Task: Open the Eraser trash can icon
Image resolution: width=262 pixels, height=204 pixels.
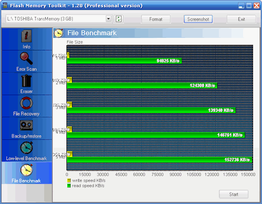Action: pyautogui.click(x=26, y=81)
